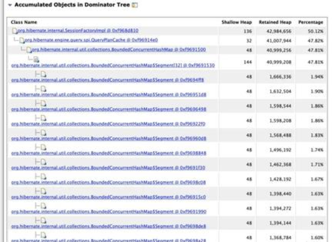This screenshot has width=332, height=242.
Task: Click the object icon for the 1,666,336 row
Action: click(x=43, y=74)
